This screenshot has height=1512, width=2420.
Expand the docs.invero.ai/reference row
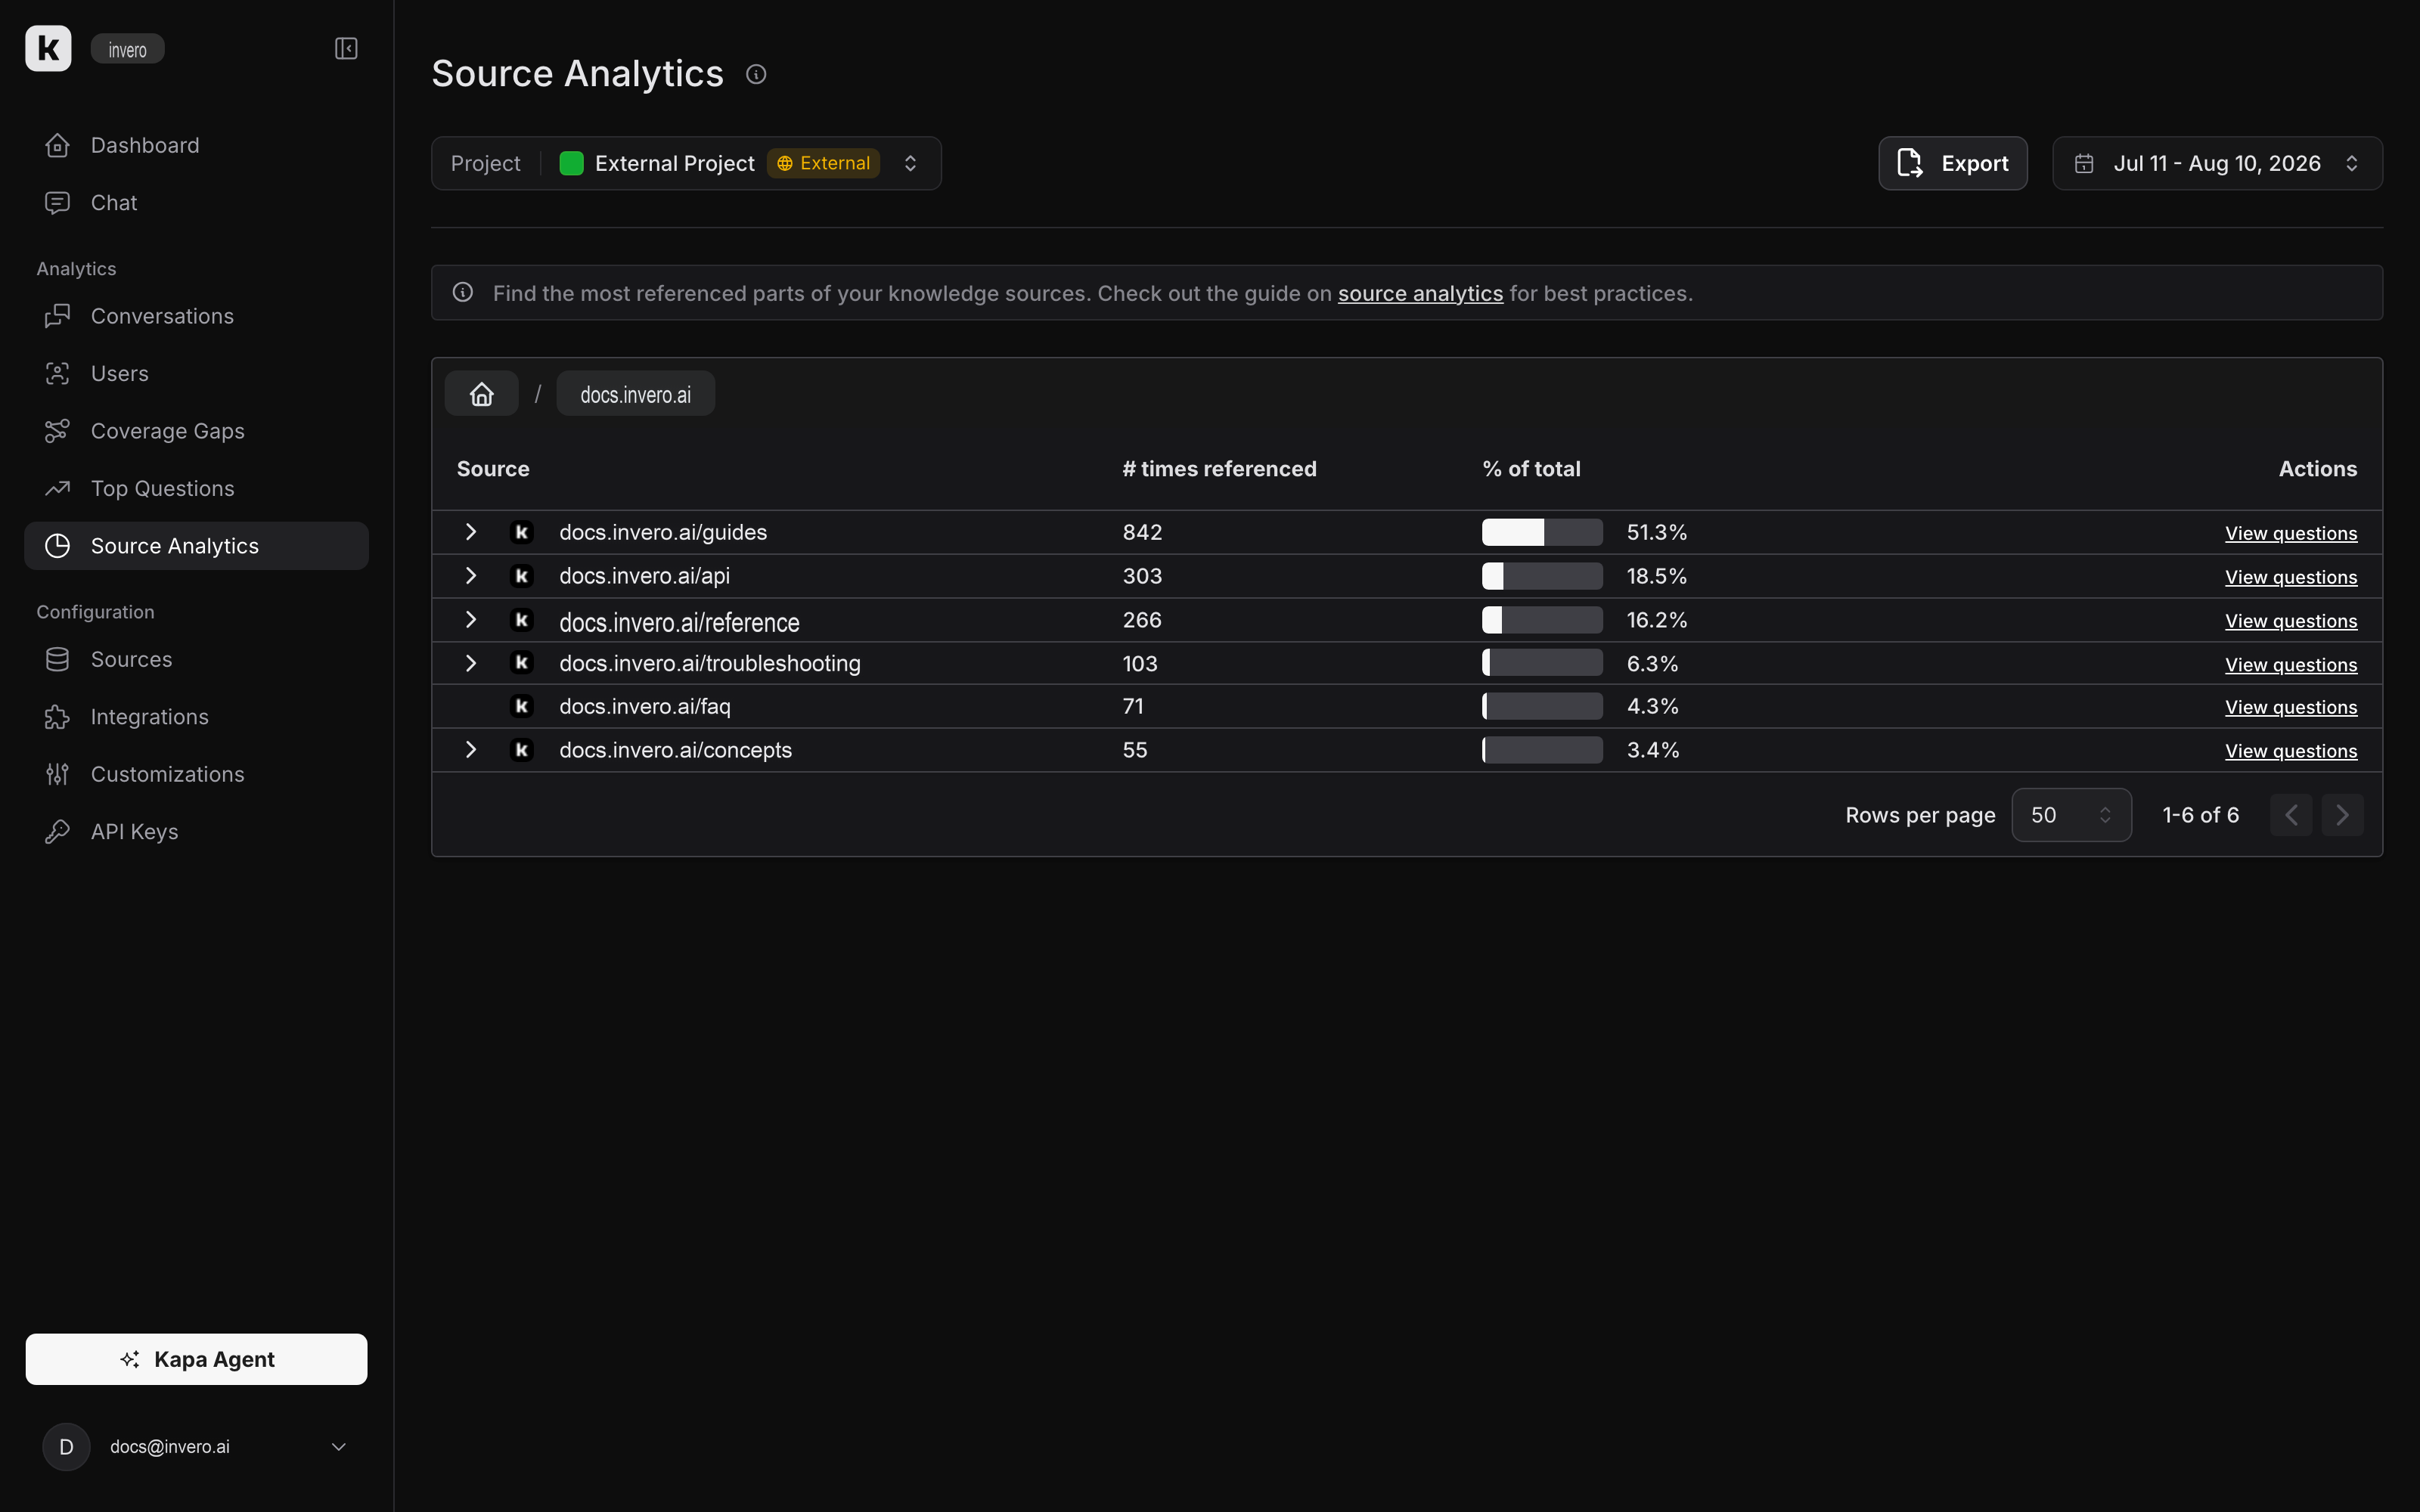471,620
